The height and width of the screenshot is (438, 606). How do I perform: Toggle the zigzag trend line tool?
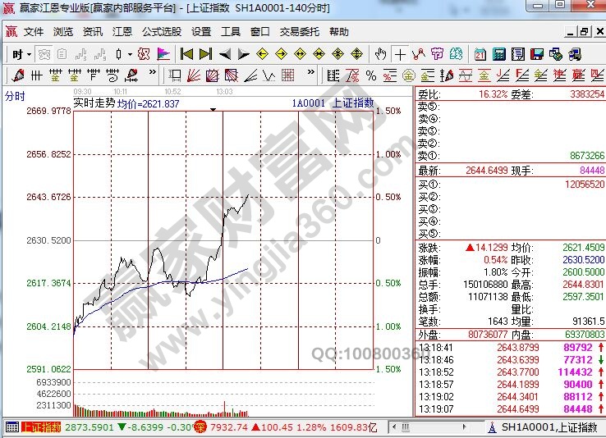[418, 54]
